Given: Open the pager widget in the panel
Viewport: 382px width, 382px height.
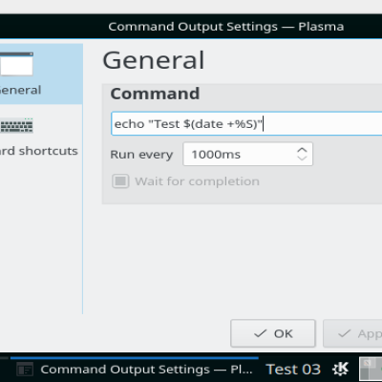Looking at the screenshot, I should coord(371,369).
